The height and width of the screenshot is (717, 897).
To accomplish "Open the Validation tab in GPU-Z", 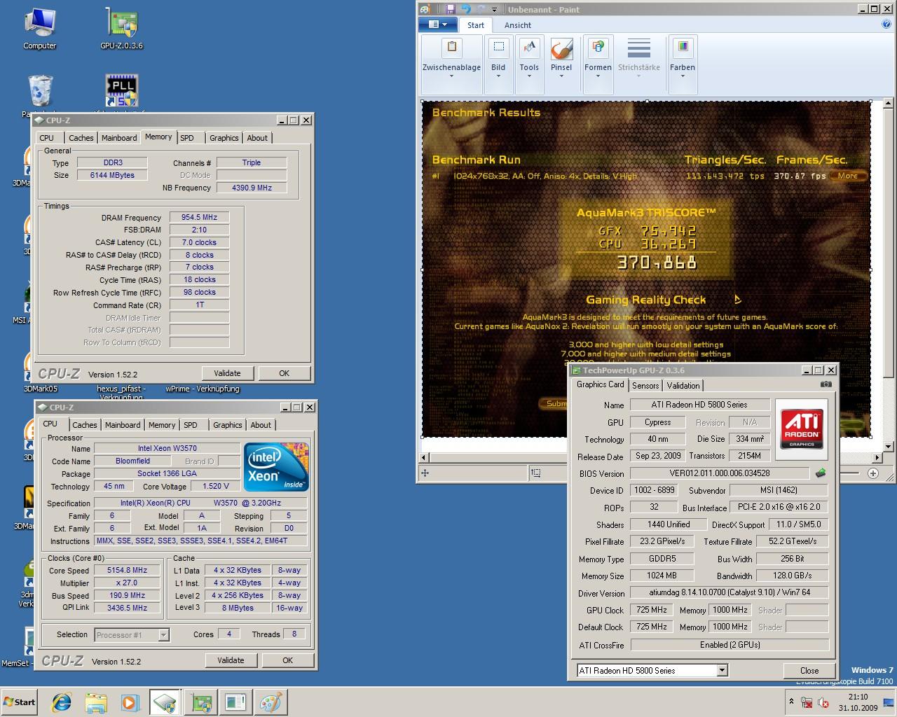I will pyautogui.click(x=683, y=386).
